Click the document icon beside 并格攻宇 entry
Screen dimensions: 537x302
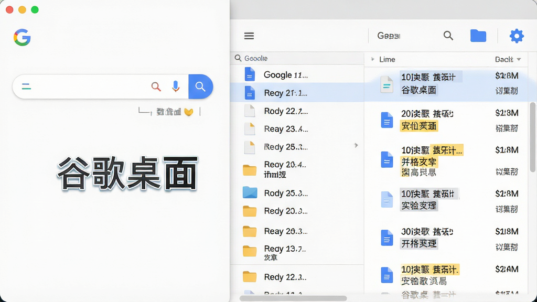pos(387,159)
